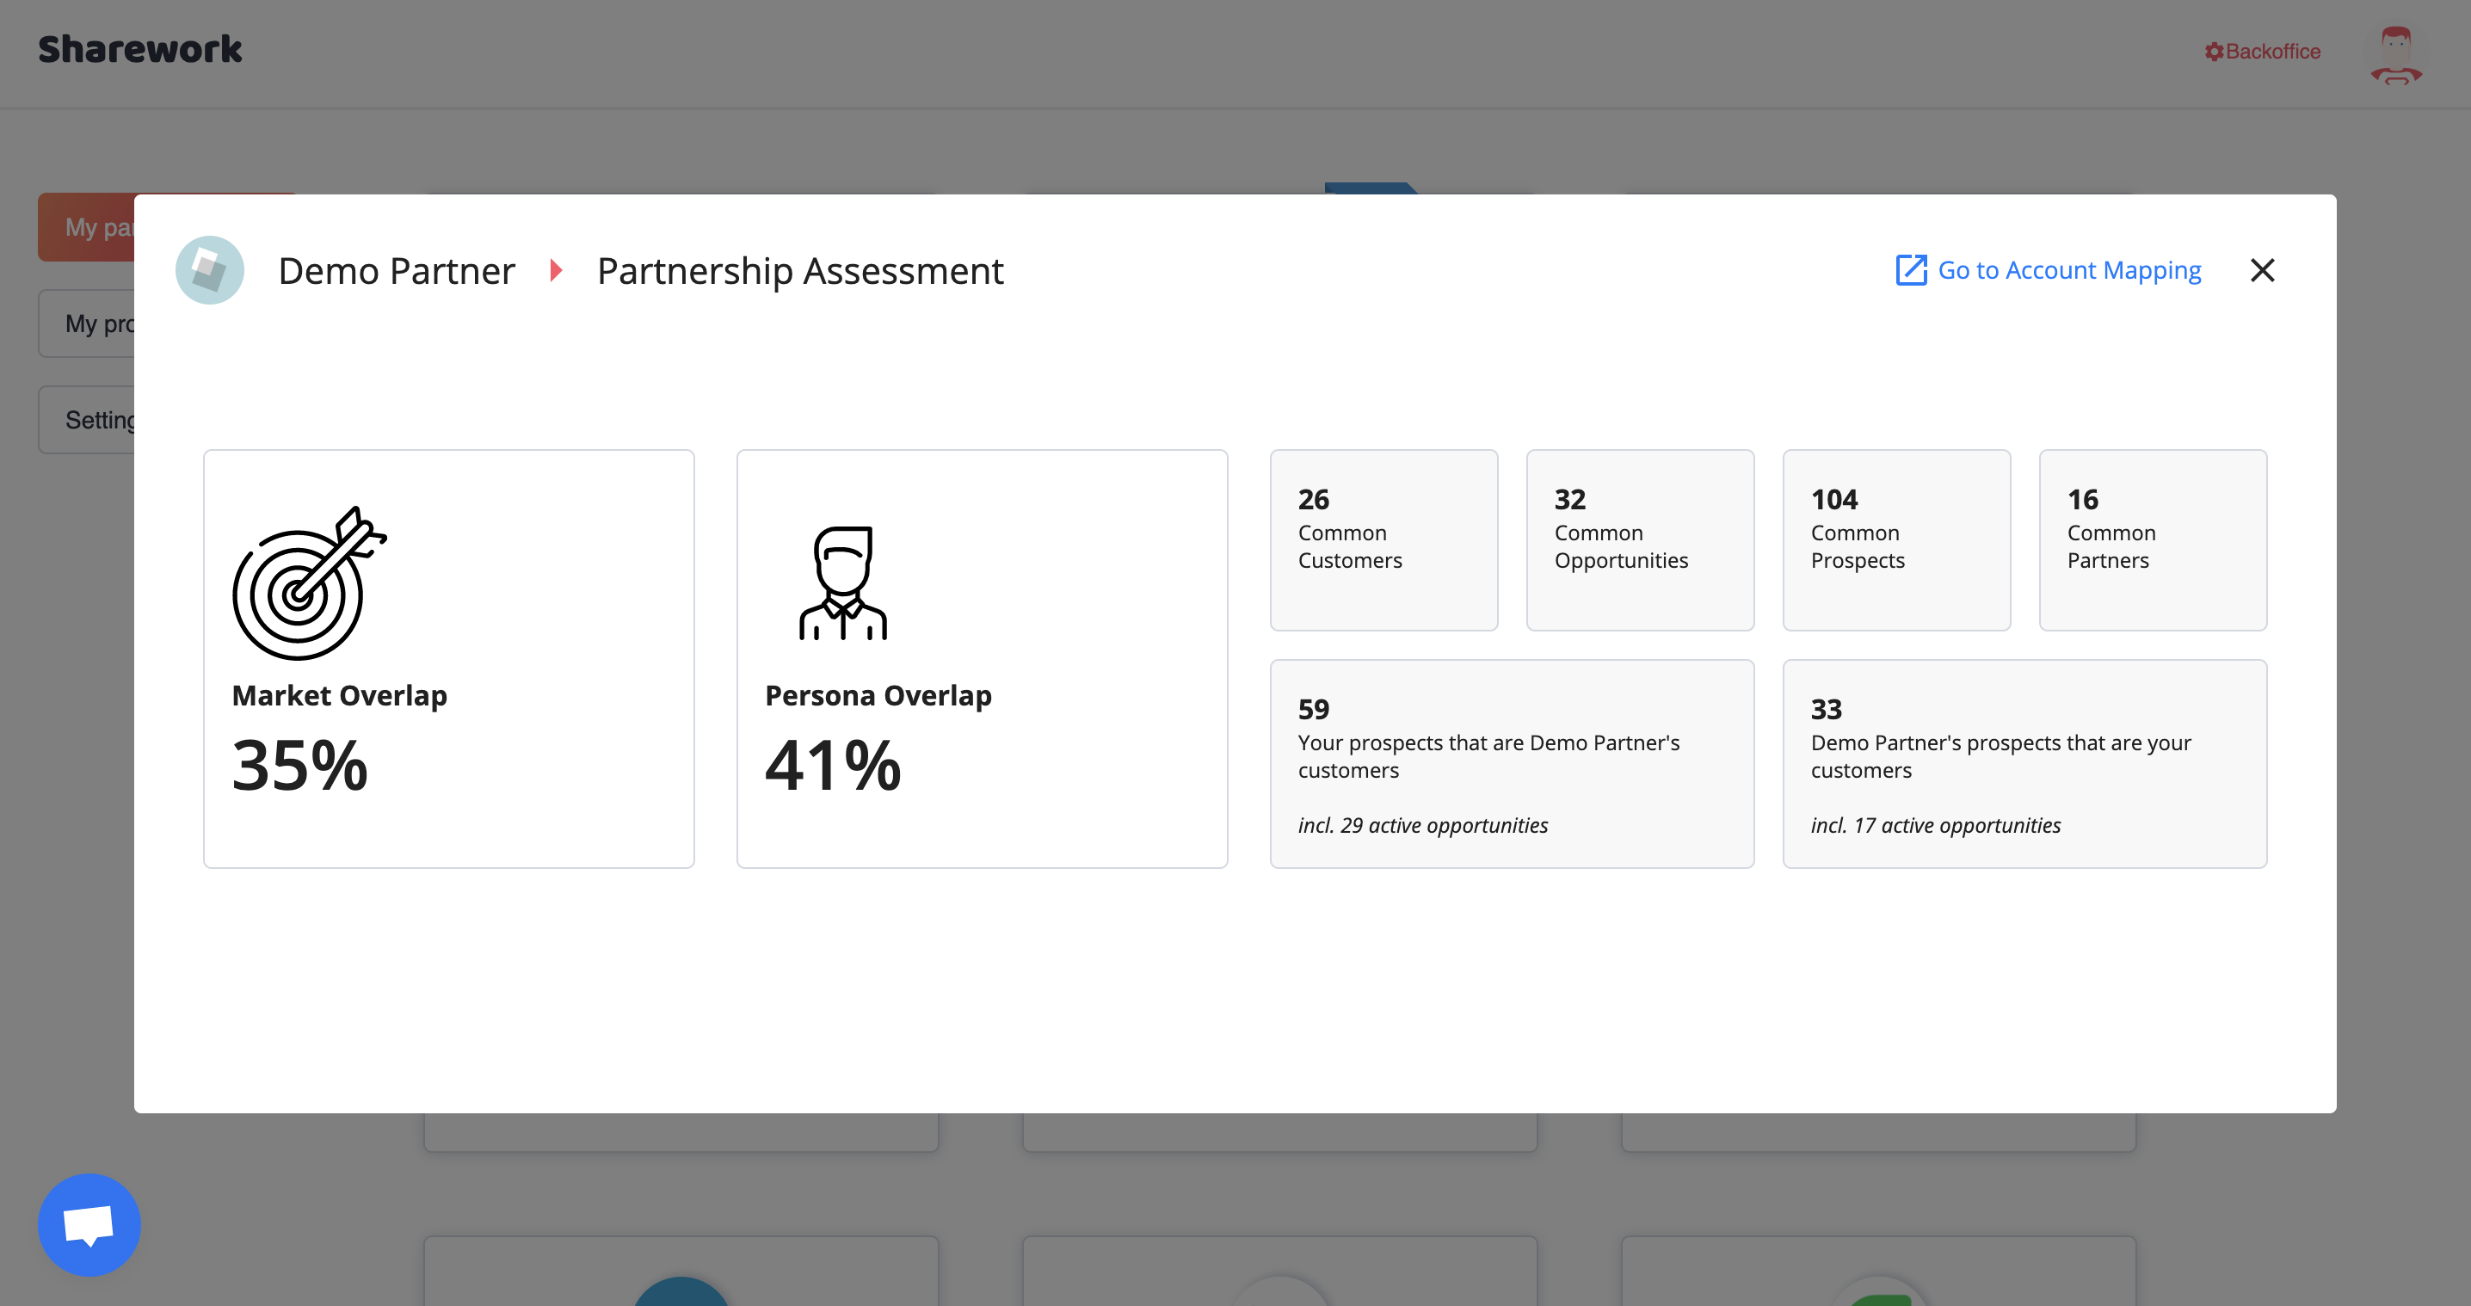Click 'incl. 17 active opportunities' text
This screenshot has height=1306, width=2471.
point(1936,826)
